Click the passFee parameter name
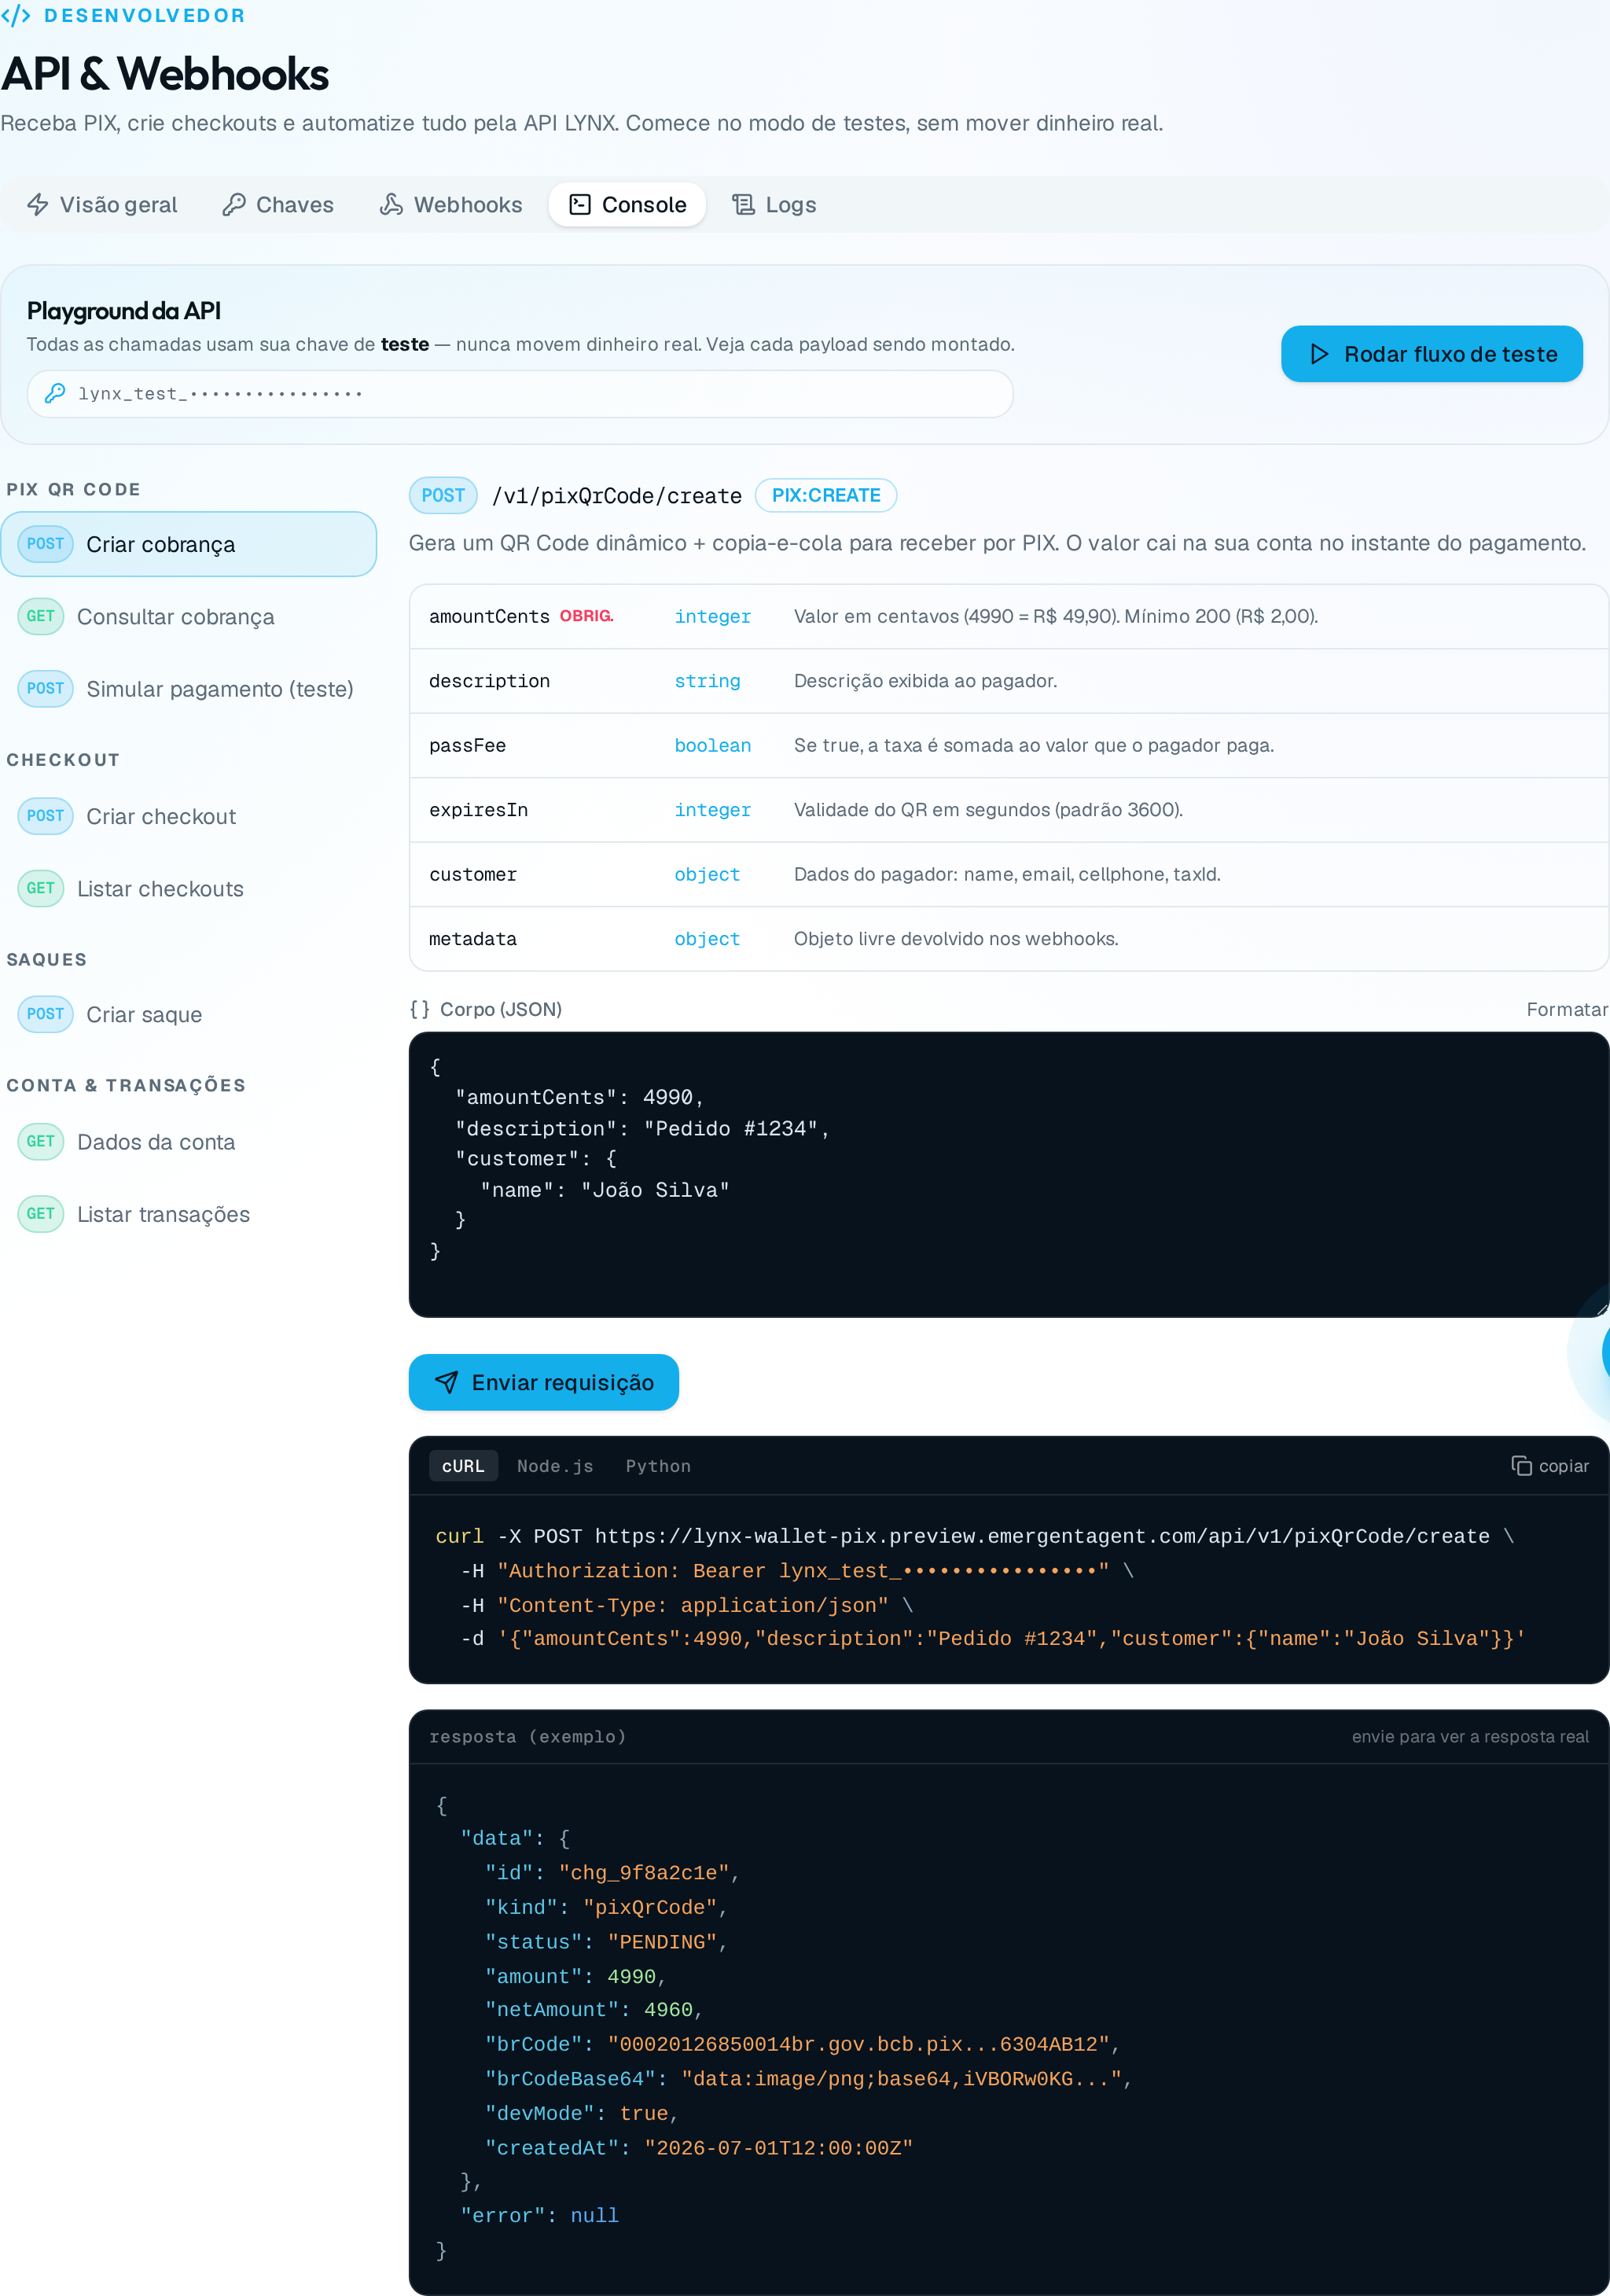The width and height of the screenshot is (1610, 2296). (467, 746)
